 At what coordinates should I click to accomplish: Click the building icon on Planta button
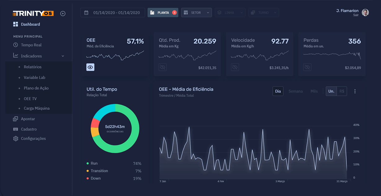click(x=152, y=13)
